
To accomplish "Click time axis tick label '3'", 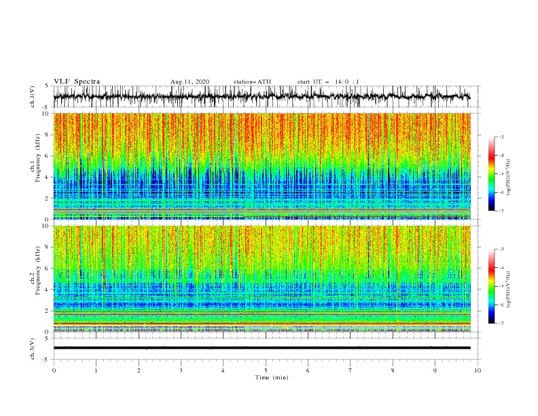I will (181, 370).
